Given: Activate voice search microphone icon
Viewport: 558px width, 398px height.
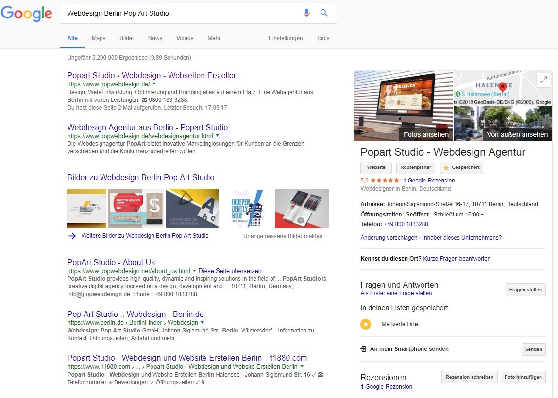Looking at the screenshot, I should (306, 13).
